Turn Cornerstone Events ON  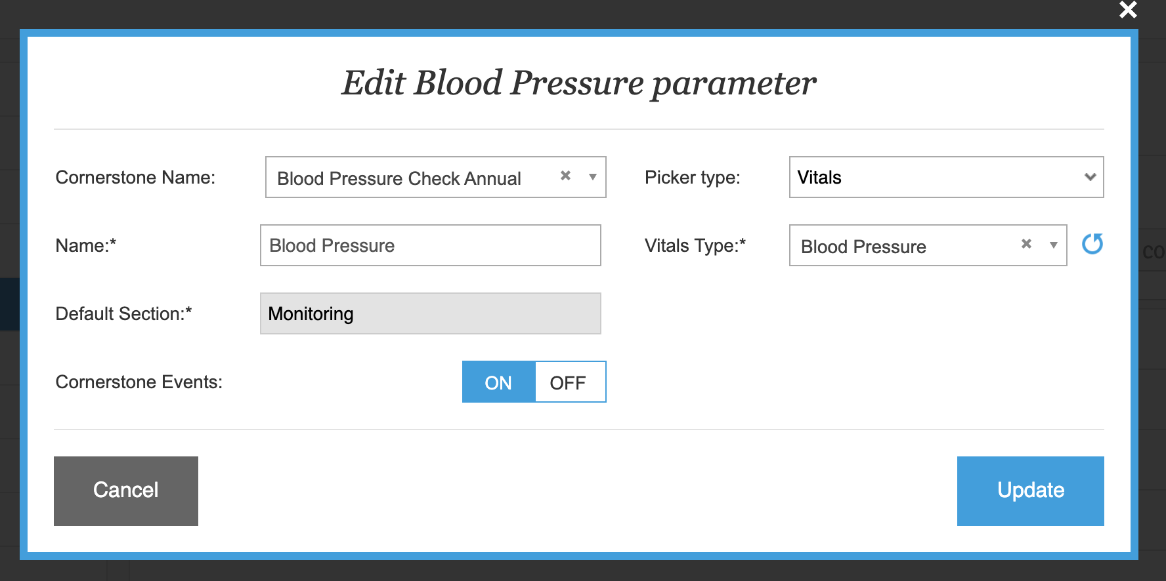coord(498,382)
